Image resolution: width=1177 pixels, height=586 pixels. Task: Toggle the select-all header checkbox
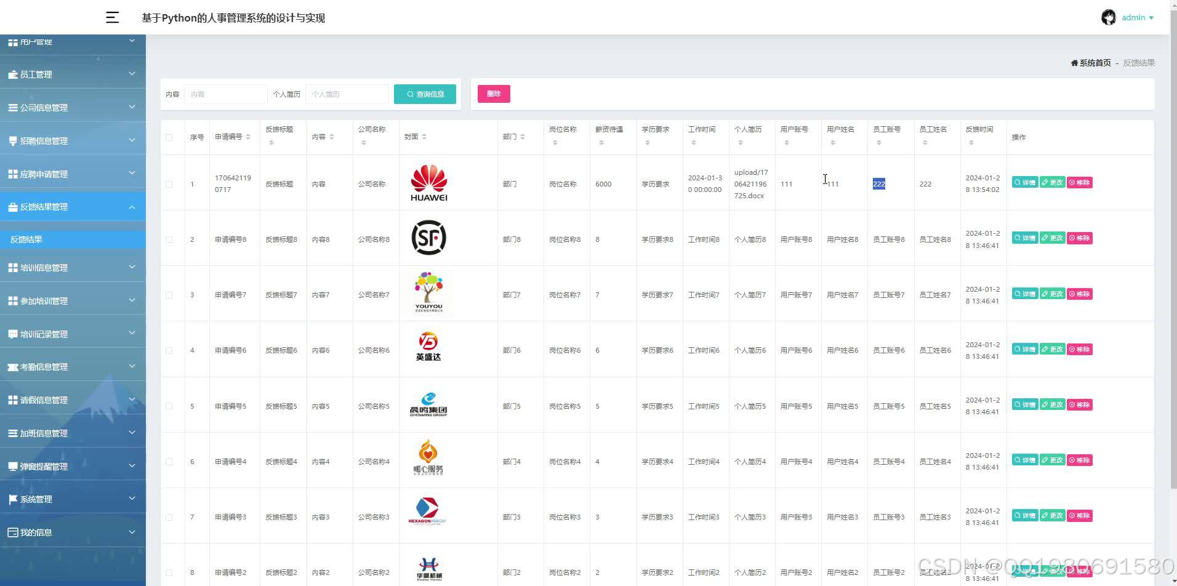point(169,137)
